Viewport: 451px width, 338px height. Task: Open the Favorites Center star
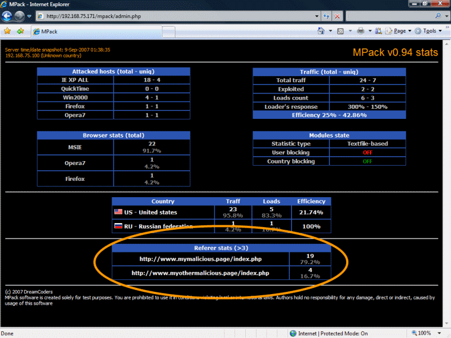pos(7,31)
